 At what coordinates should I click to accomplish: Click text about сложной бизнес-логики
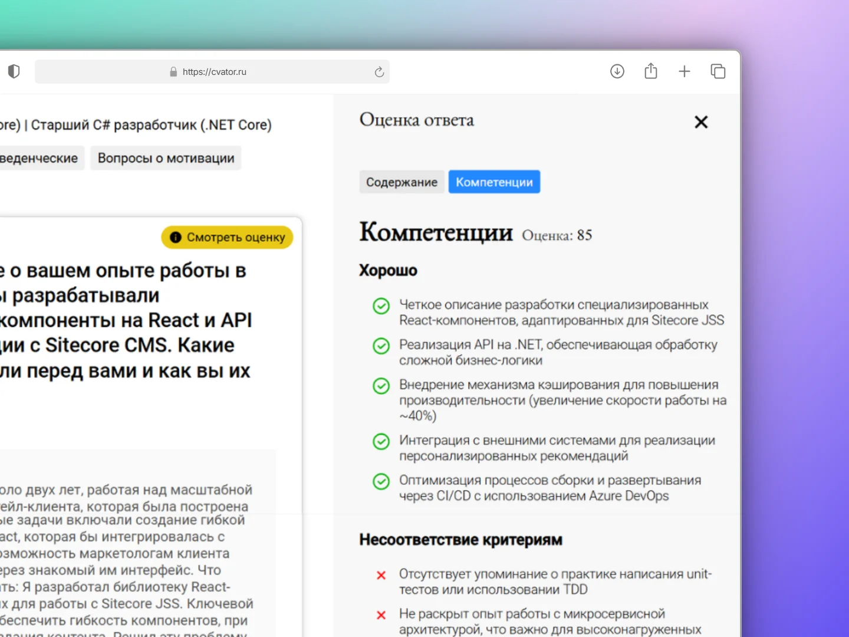tap(558, 352)
